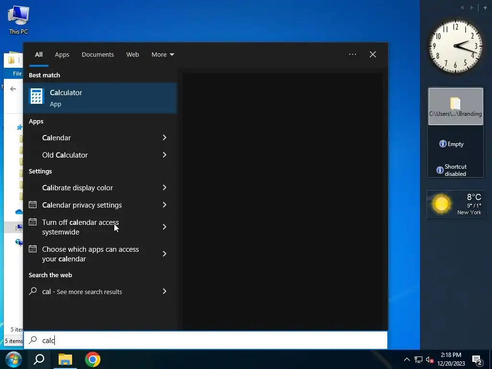
Task: Expand the Calendar app result arrow
Action: 164,137
